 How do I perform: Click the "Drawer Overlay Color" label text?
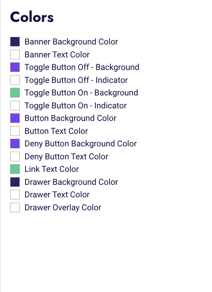[63, 207]
